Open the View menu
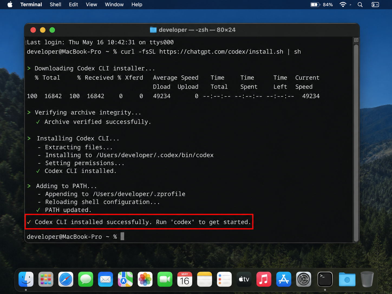 [92, 5]
